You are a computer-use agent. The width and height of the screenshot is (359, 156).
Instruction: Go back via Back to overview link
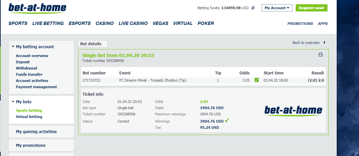tap(306, 43)
